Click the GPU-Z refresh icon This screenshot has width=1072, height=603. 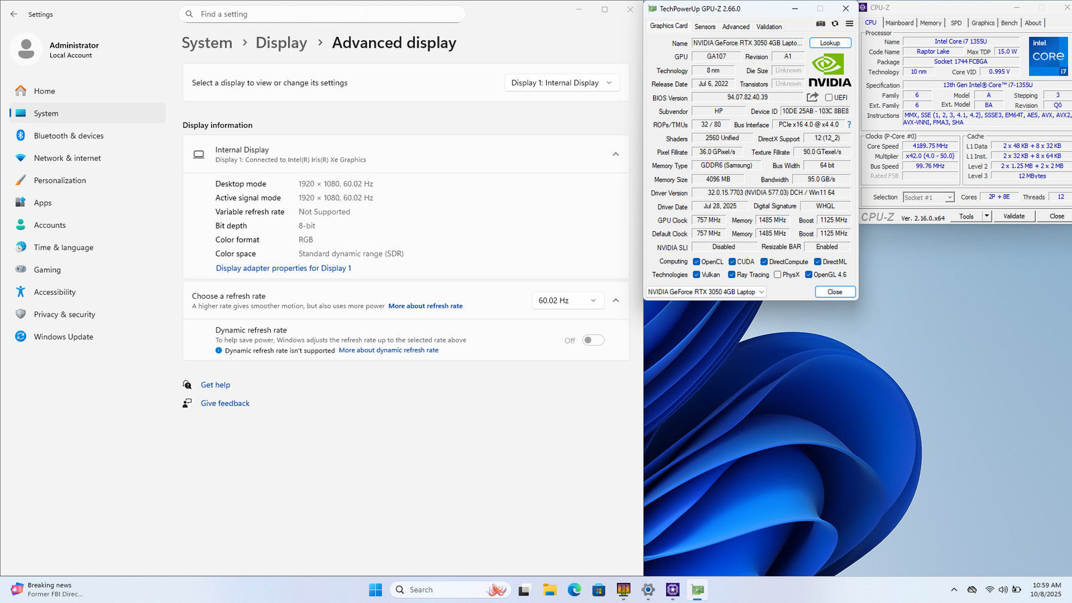[x=835, y=23]
